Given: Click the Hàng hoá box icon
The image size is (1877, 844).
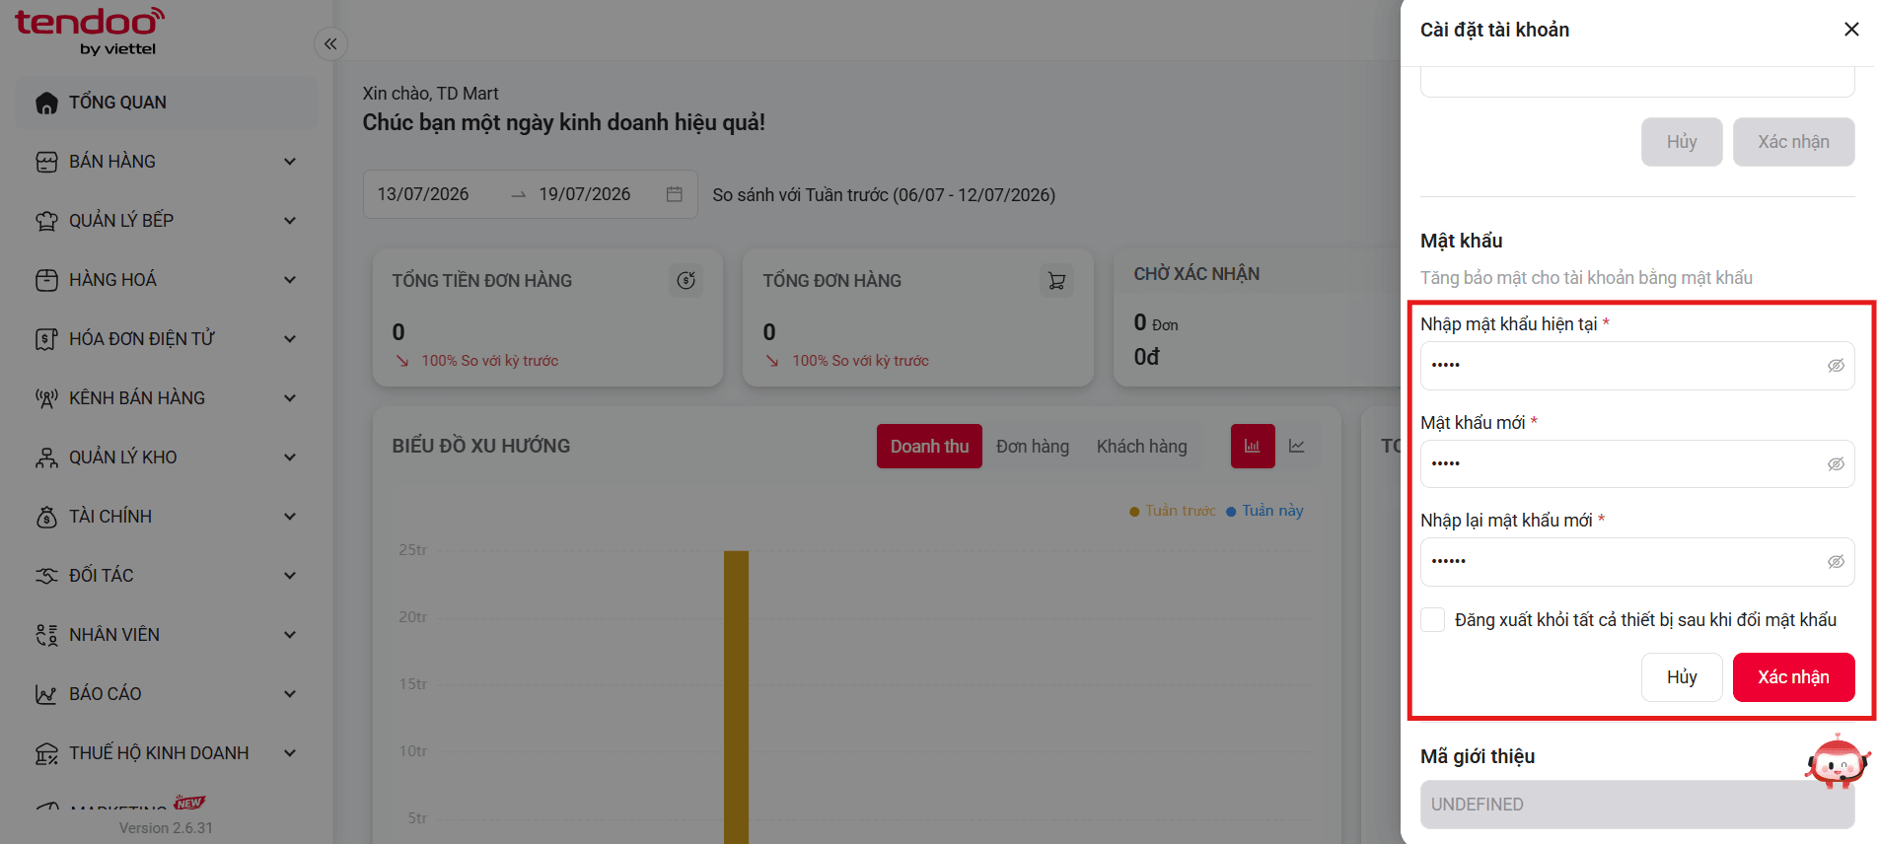Looking at the screenshot, I should click(46, 280).
